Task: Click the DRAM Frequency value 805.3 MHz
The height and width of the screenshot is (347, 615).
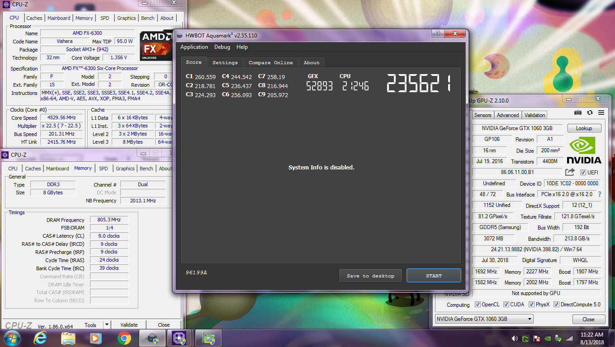Action: click(x=109, y=220)
